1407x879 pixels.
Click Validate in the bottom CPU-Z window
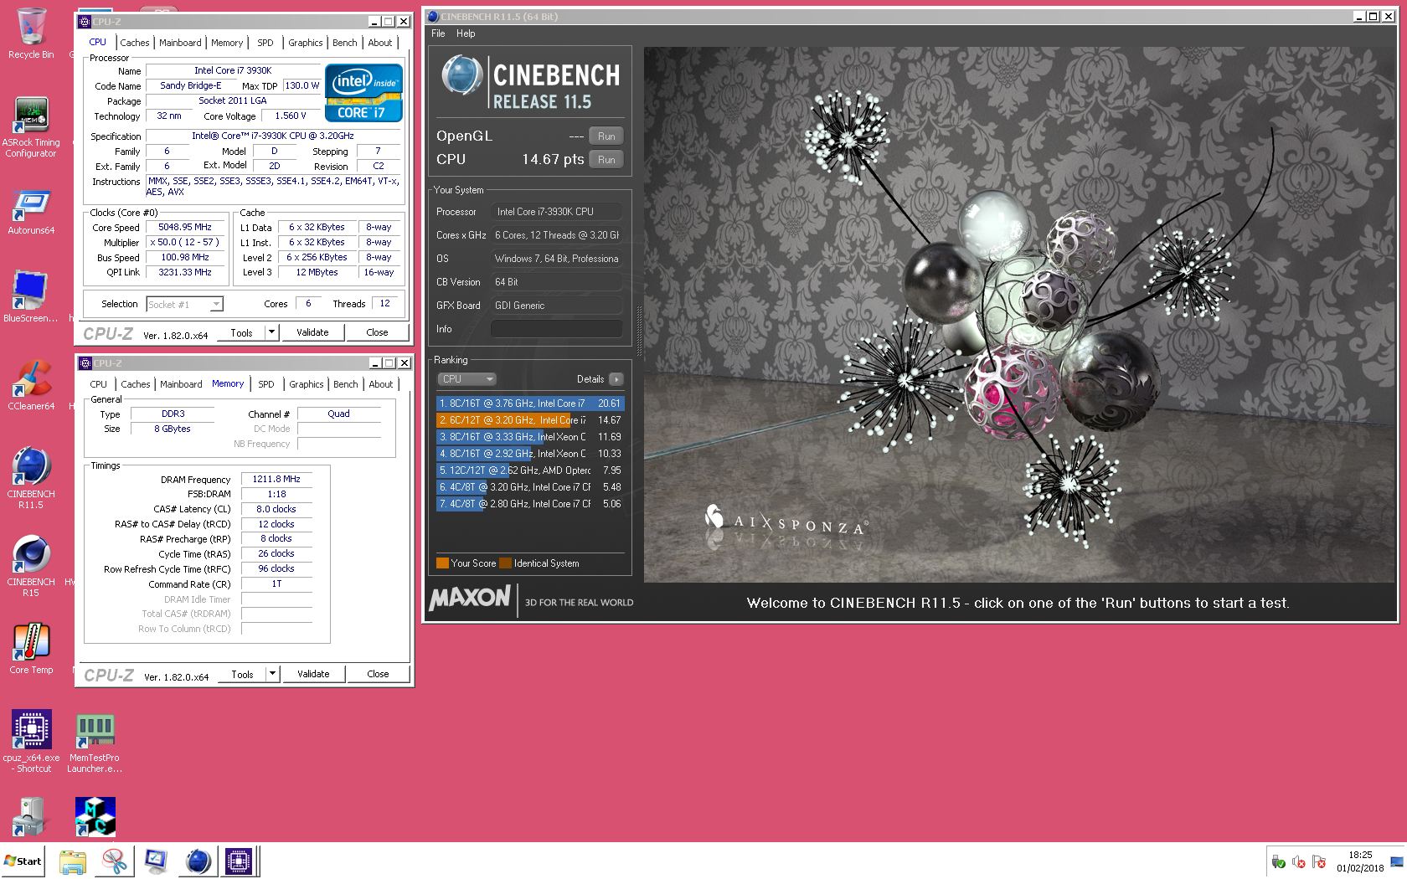(x=313, y=674)
